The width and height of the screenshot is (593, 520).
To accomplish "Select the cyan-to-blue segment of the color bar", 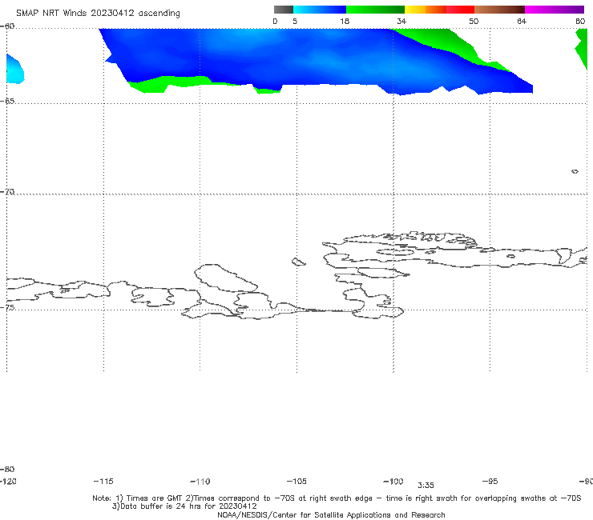I will (x=320, y=10).
